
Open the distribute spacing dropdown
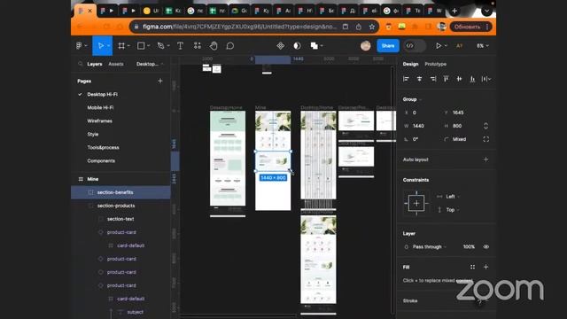(x=486, y=79)
